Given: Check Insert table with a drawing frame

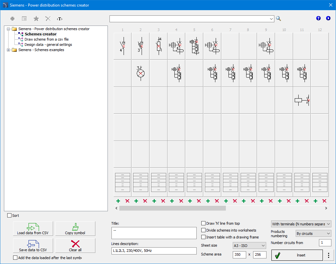Looking at the screenshot, I should click(x=203, y=237).
